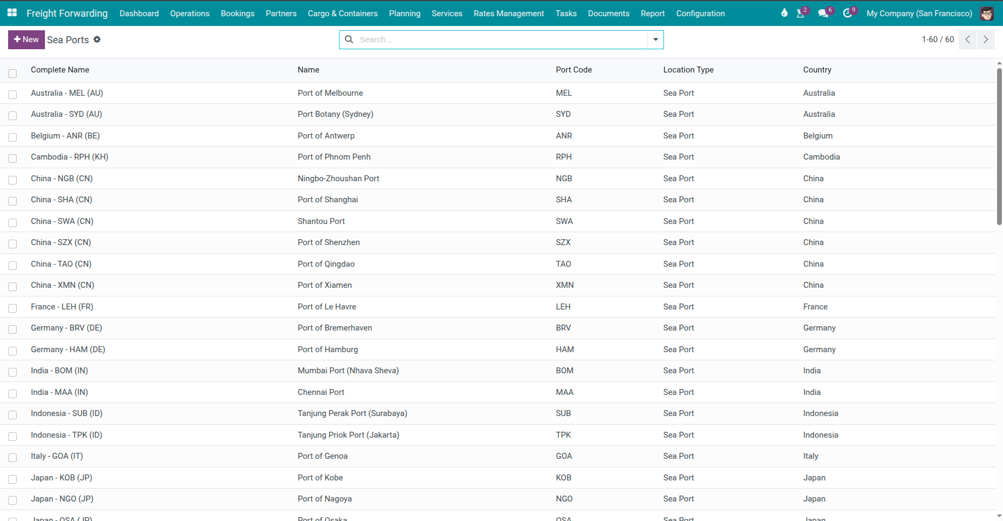The height and width of the screenshot is (521, 1003).
Task: Go to previous page using left arrow
Action: [x=967, y=39]
